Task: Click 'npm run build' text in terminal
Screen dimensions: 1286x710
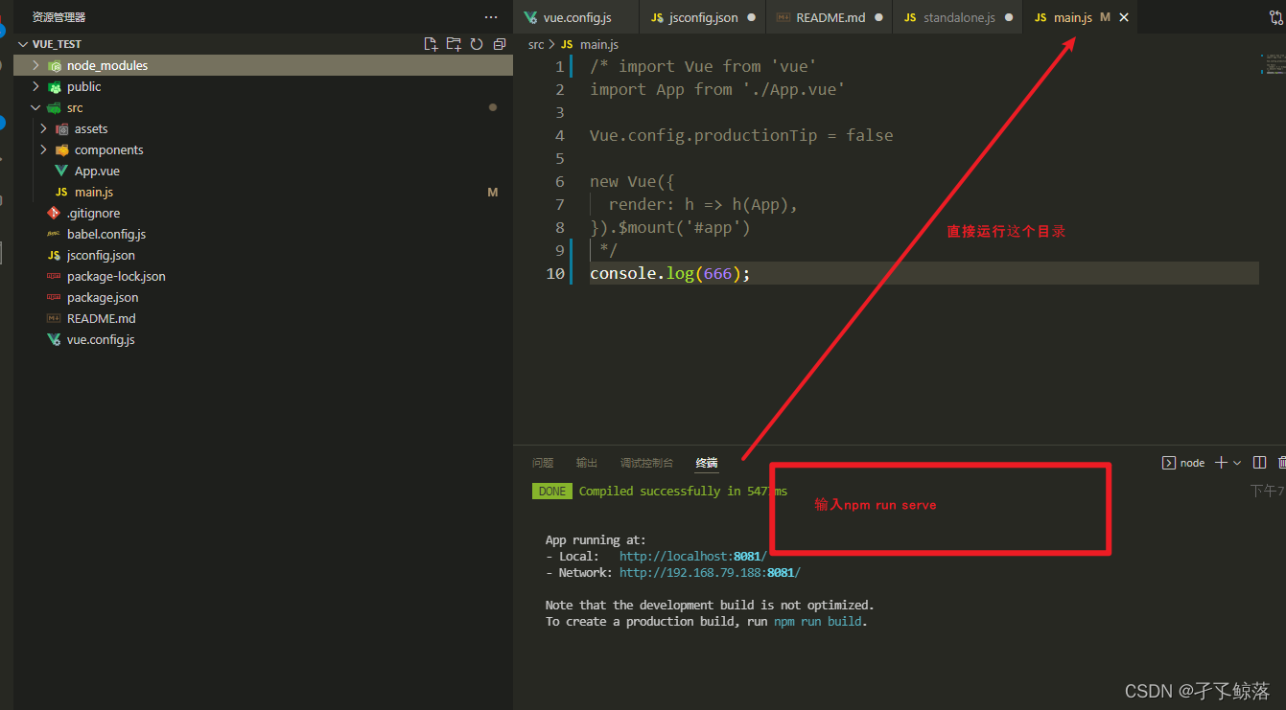Action: tap(818, 621)
